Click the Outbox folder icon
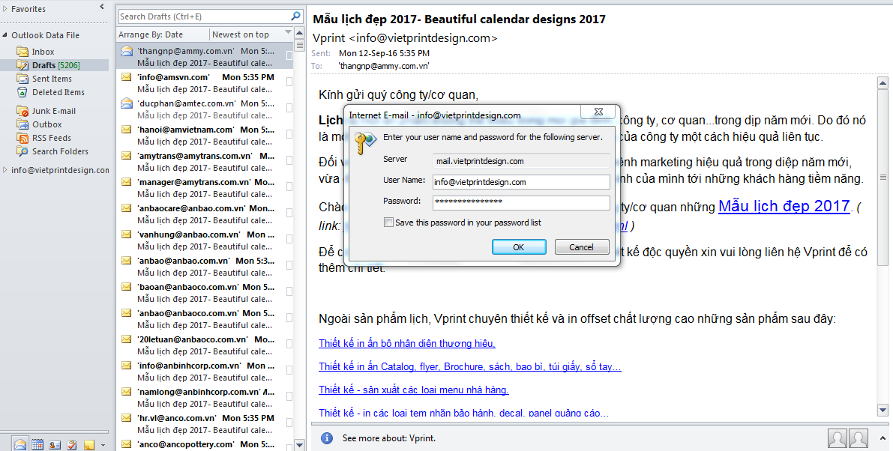 pyautogui.click(x=22, y=124)
